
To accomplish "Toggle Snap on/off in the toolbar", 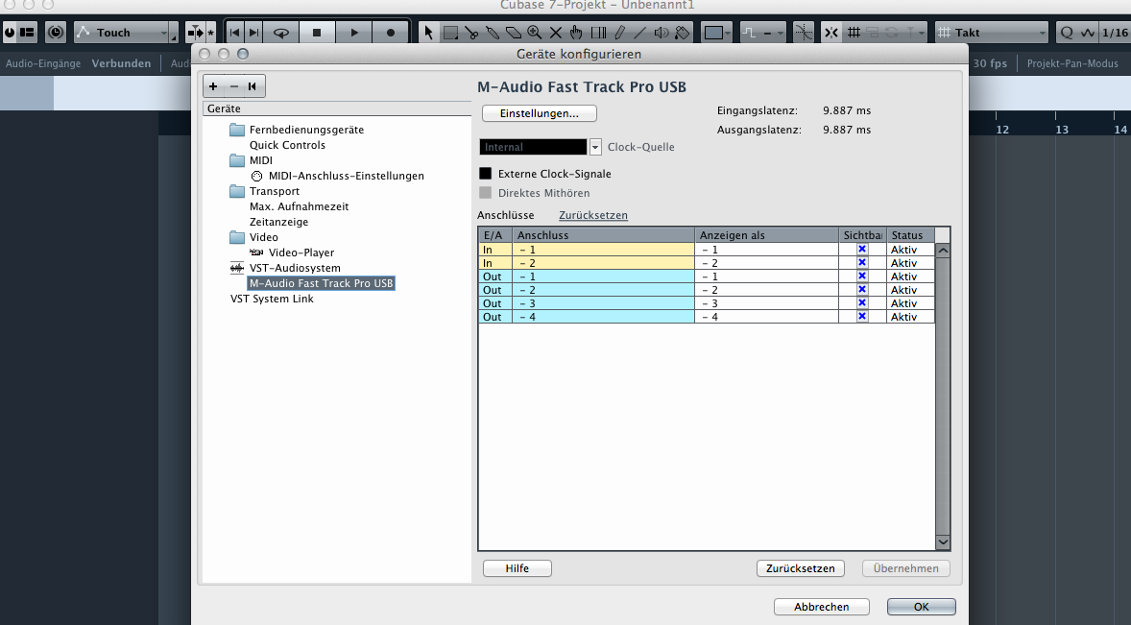I will [831, 33].
